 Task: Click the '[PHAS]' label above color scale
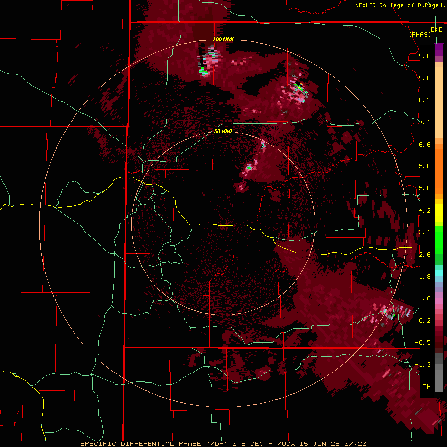(x=420, y=34)
